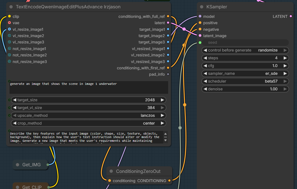Collapse the Get_IMG node via its dot

[18, 165]
